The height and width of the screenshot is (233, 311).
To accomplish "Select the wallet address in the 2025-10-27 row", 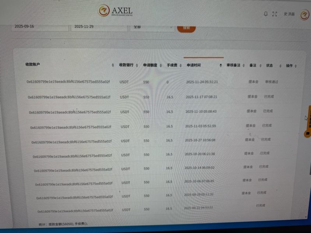I will [72, 142].
